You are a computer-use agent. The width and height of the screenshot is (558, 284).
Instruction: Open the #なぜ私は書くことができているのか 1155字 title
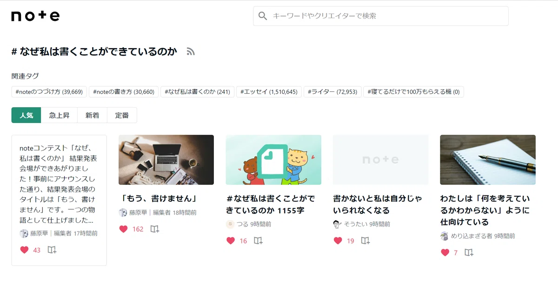(x=270, y=205)
